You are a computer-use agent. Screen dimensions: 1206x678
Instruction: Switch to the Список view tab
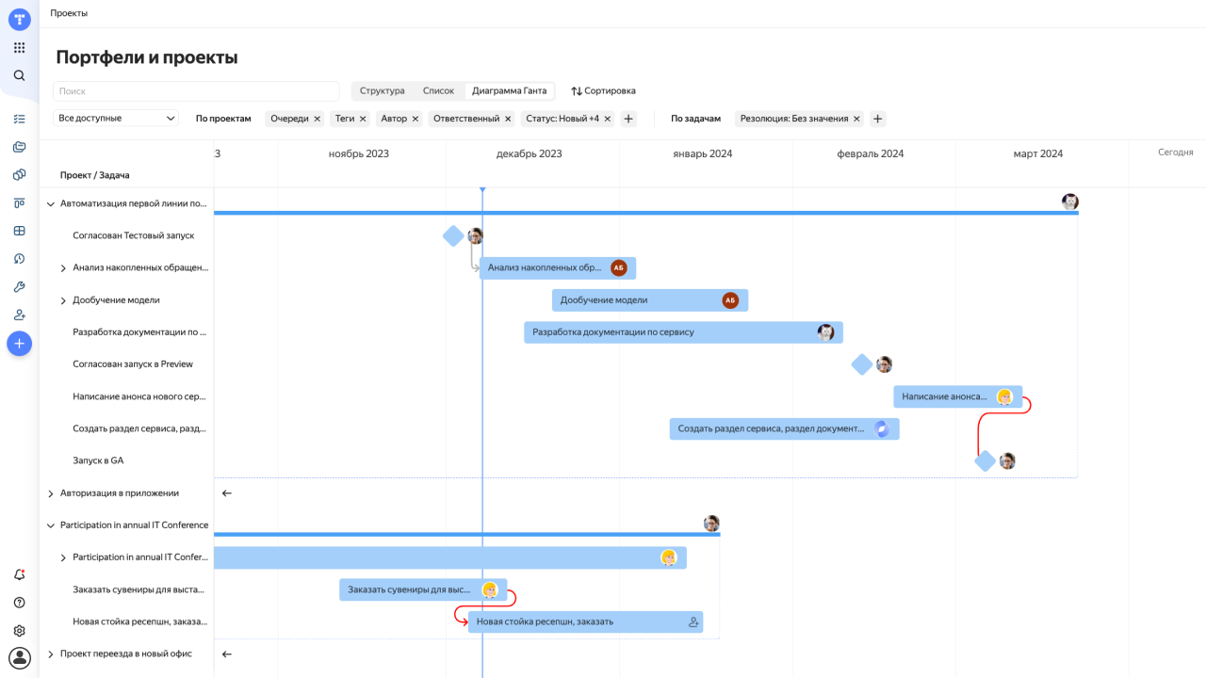coord(438,91)
